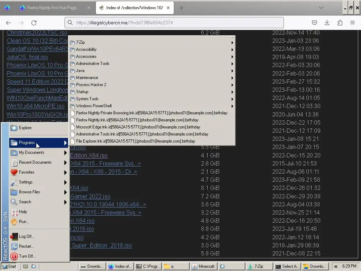The width and height of the screenshot is (361, 271).
Task: Open the extensions puzzle icon
Action: [x=340, y=23]
